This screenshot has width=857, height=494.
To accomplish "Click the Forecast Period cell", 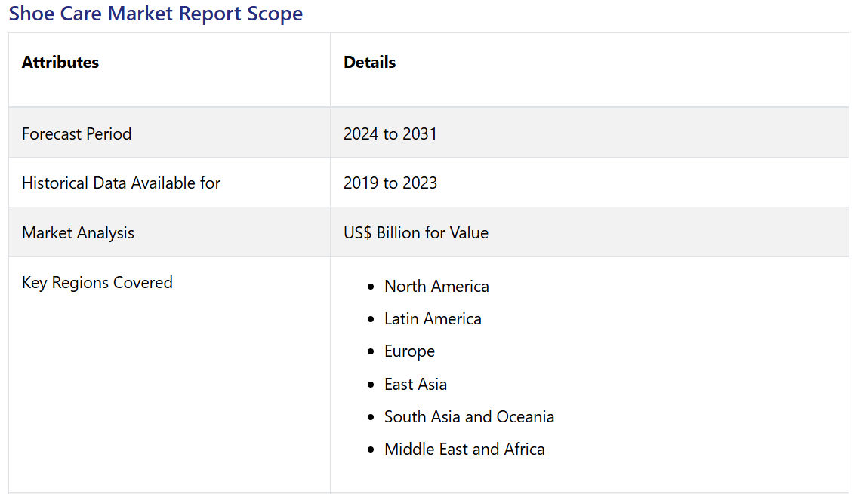I will point(76,133).
